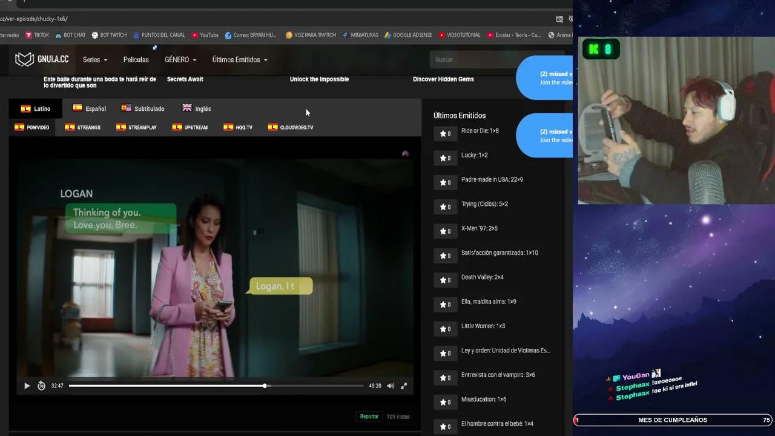Switch to the Subtitulado tab

pyautogui.click(x=143, y=109)
